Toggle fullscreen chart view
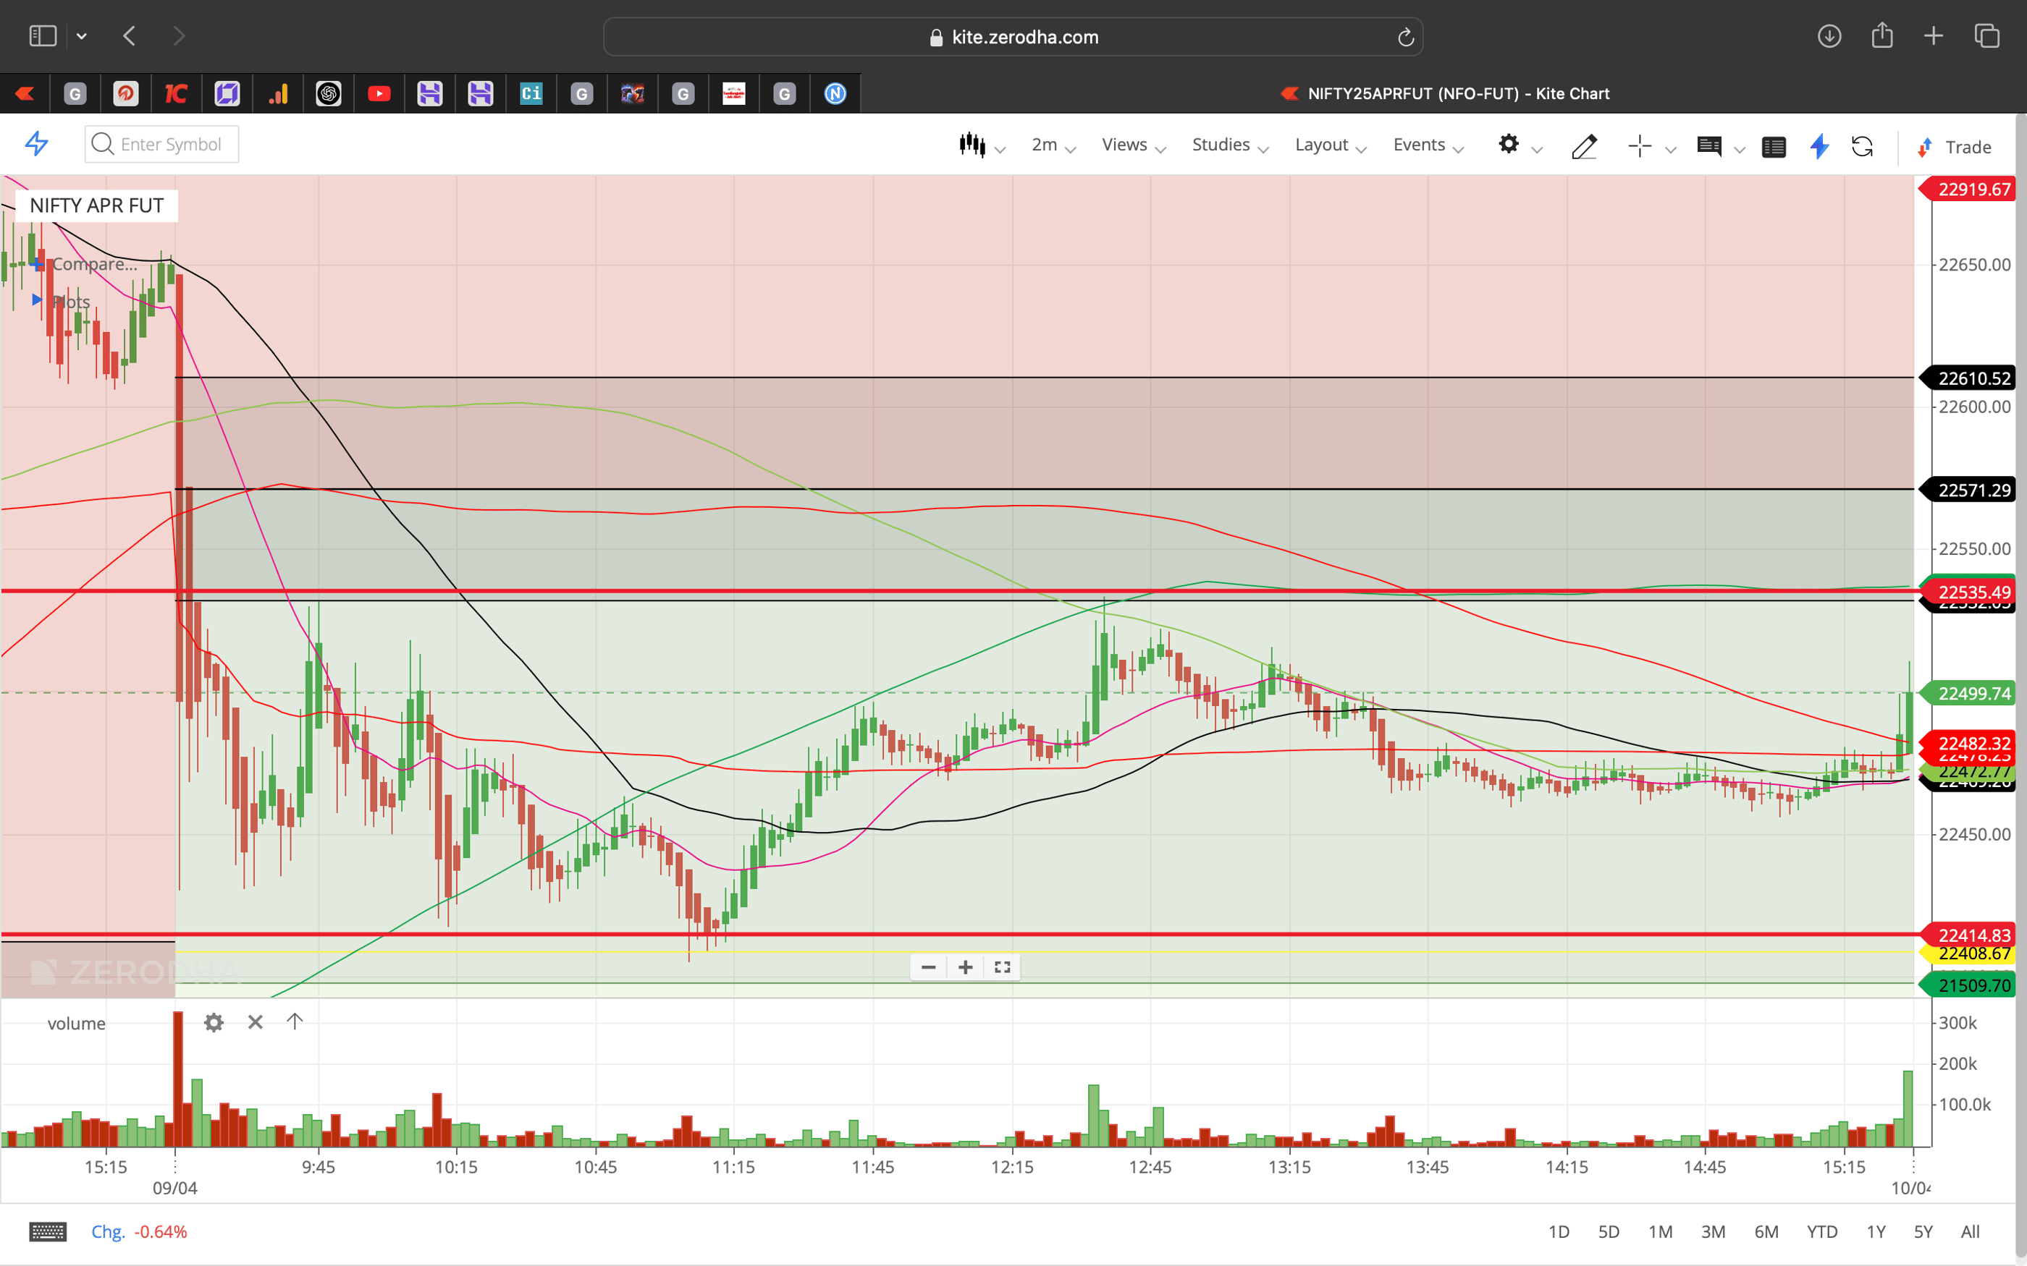 point(1002,967)
